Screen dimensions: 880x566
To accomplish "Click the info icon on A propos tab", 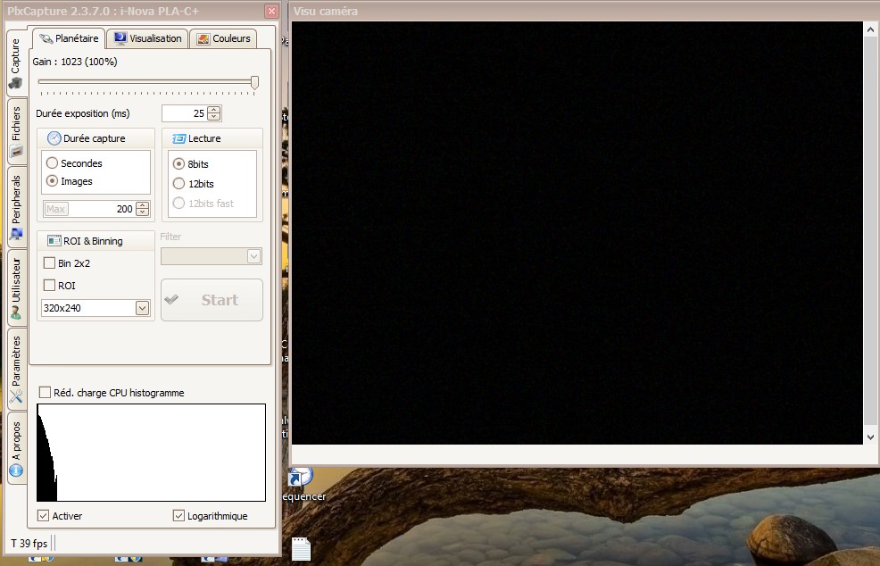I will click(16, 470).
